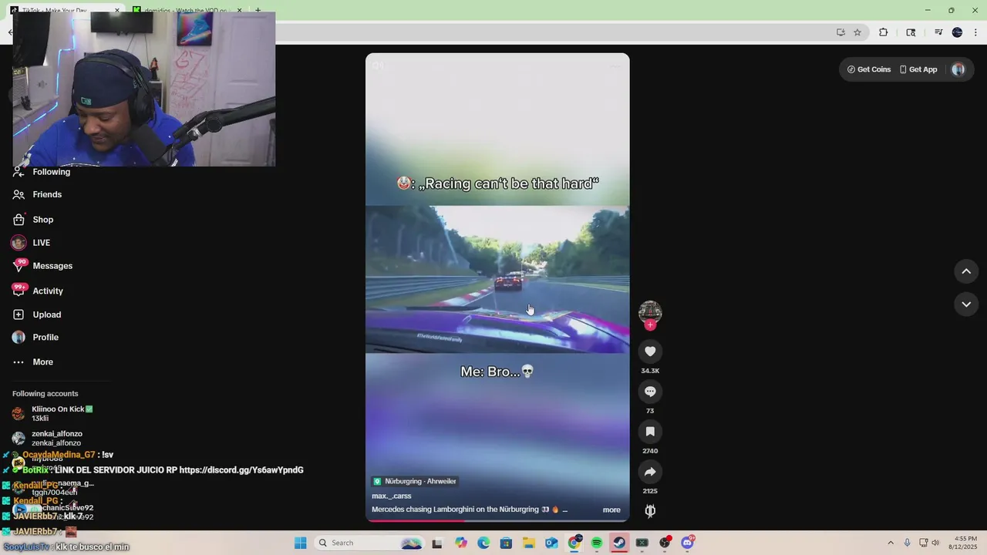Bookmark this page with the star icon

[857, 32]
